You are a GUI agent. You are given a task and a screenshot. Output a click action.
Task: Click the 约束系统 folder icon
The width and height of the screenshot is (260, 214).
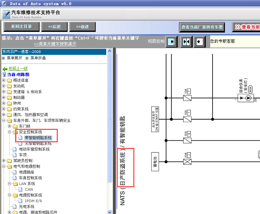coord(9,109)
